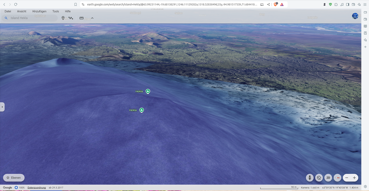This screenshot has height=191, width=369.
Task: Open sidebar settings gear icon
Action: (x=365, y=186)
